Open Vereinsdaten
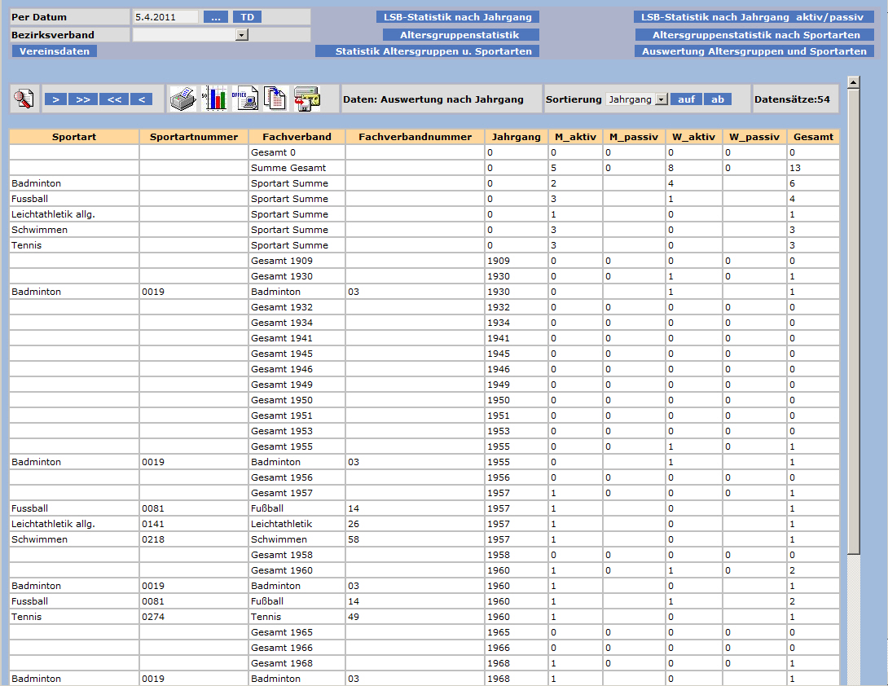 [55, 51]
